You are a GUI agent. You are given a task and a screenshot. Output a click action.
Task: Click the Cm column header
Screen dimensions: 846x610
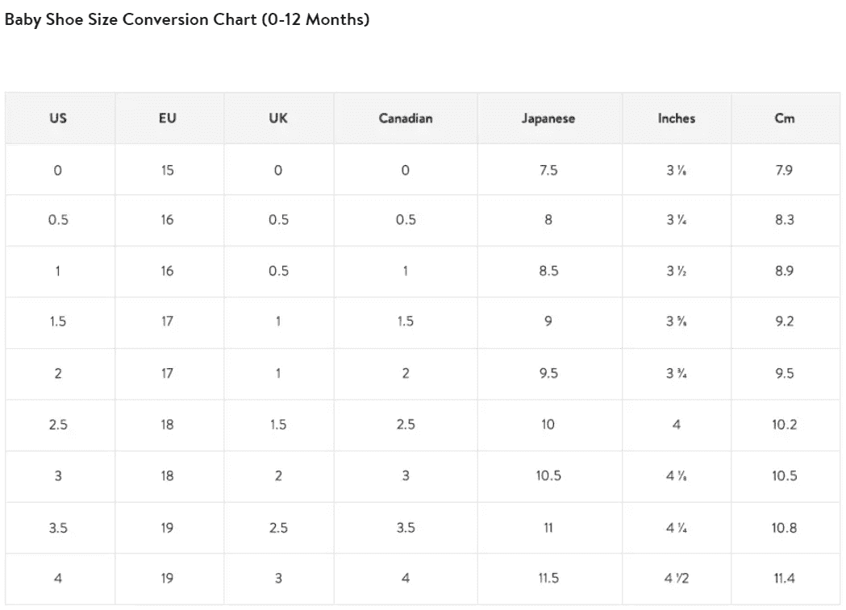point(785,118)
